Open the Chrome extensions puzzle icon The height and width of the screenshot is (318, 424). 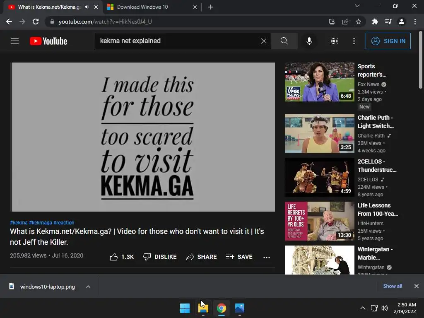(x=375, y=22)
